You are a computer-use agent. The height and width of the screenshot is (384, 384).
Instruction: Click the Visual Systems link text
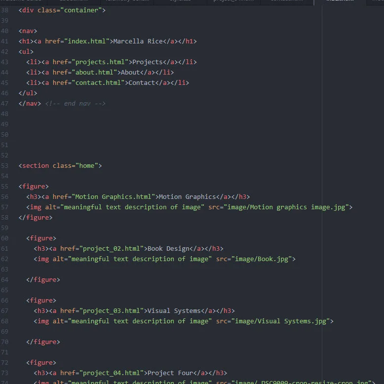pos(174,311)
